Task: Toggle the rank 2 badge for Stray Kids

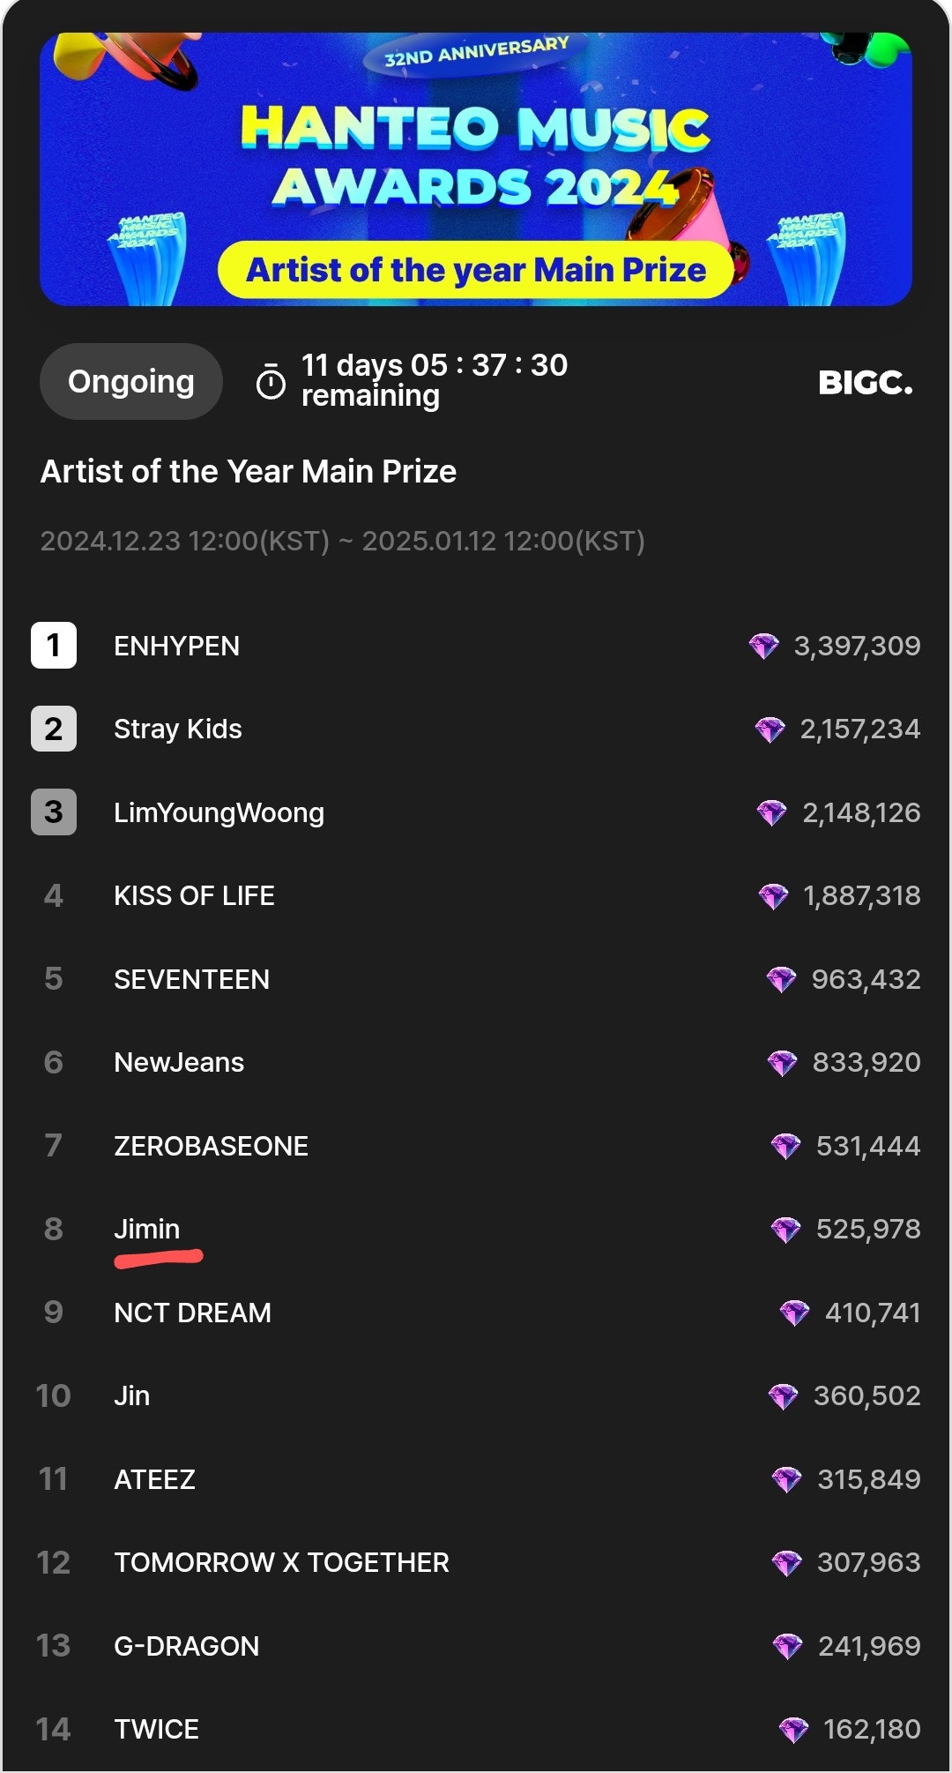Action: click(55, 729)
